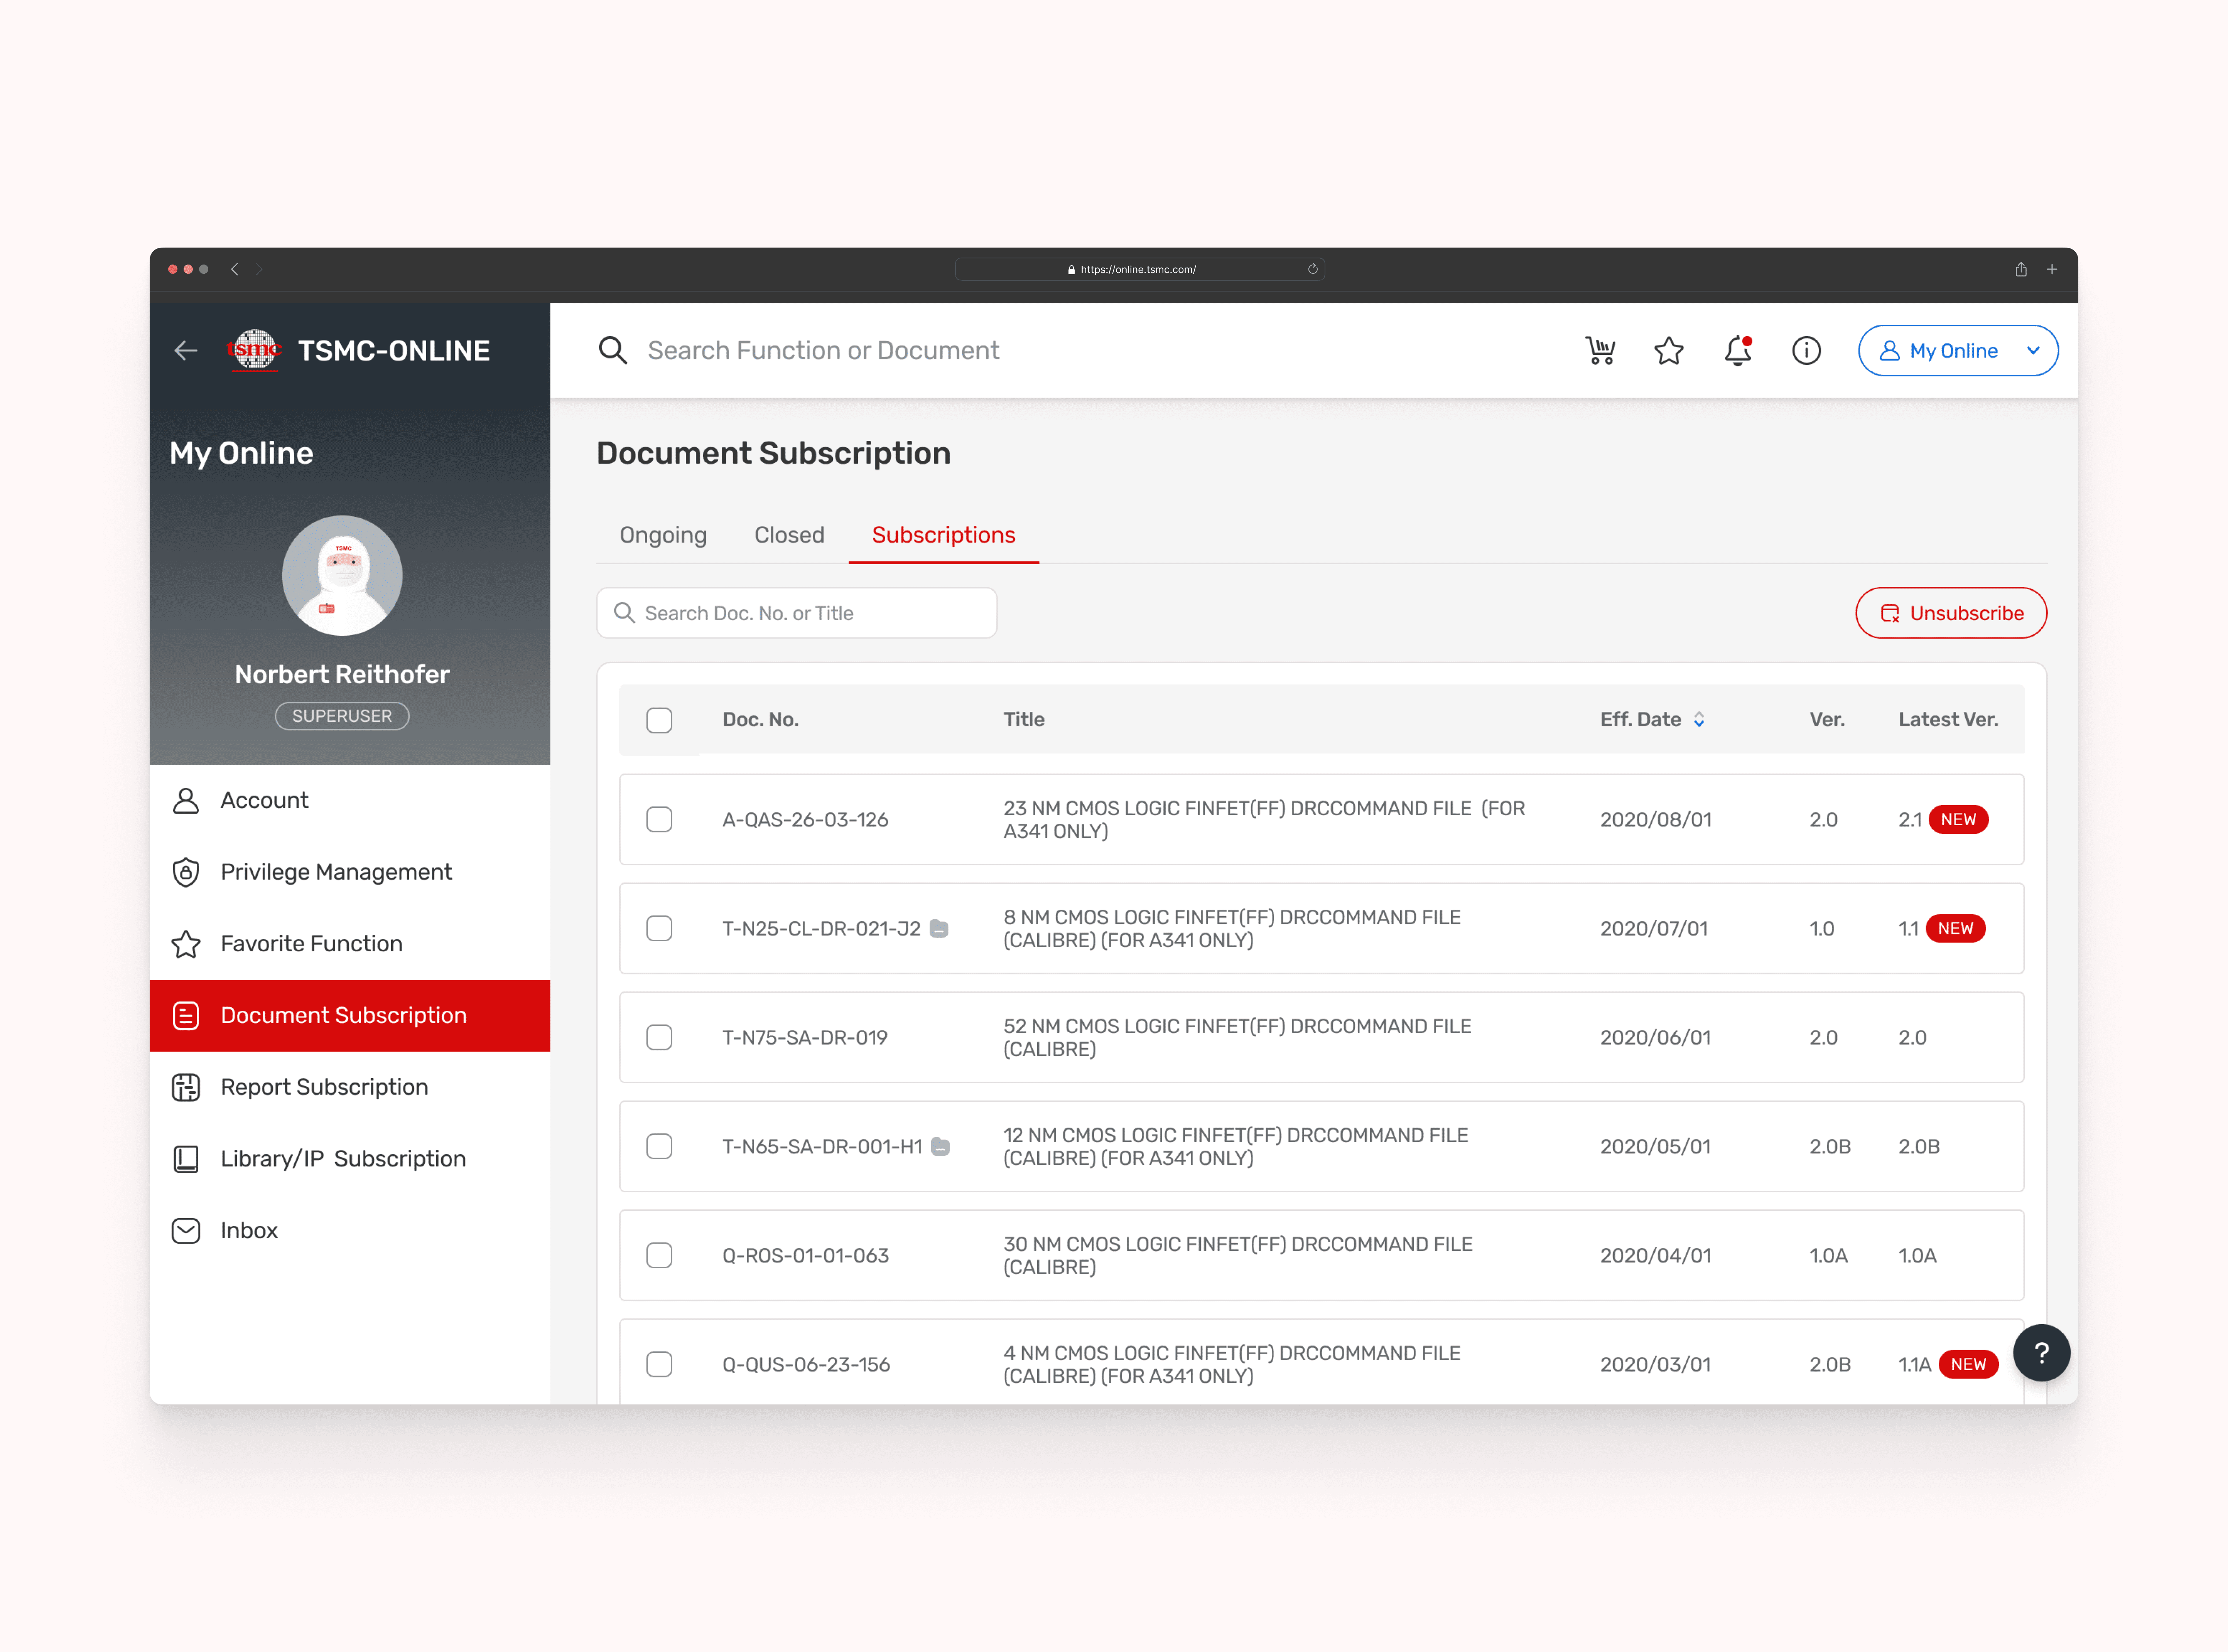The image size is (2228, 1652).
Task: Click the Search Doc. No. or Title field
Action: pos(797,613)
